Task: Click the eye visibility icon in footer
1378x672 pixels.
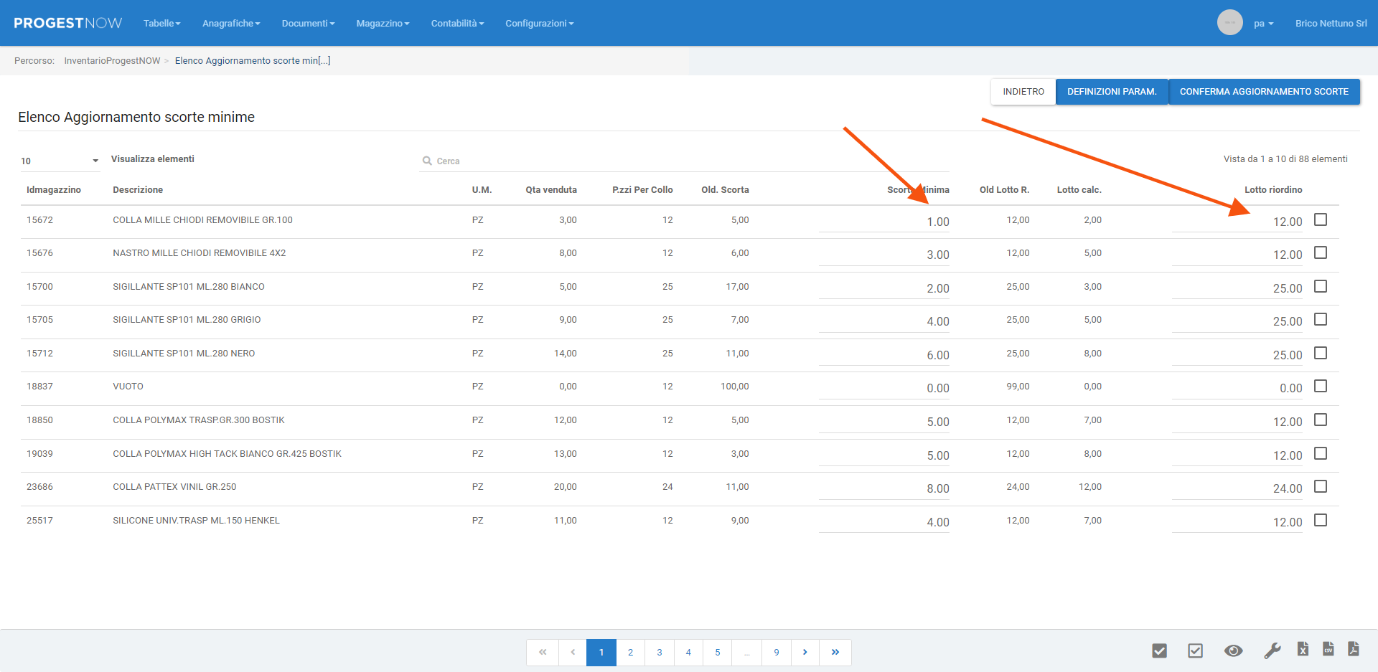Action: coord(1233,650)
